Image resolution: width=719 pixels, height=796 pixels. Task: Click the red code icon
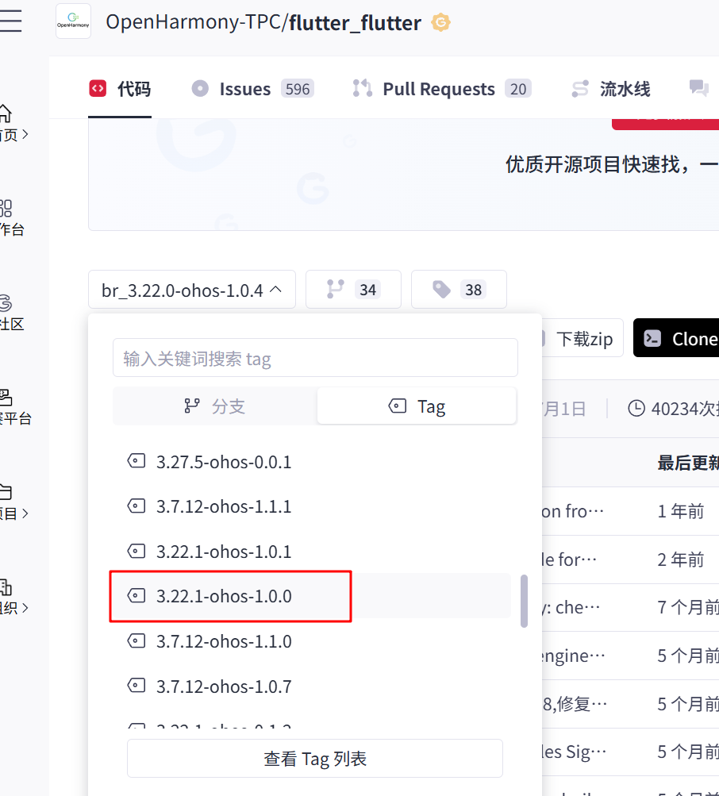98,88
